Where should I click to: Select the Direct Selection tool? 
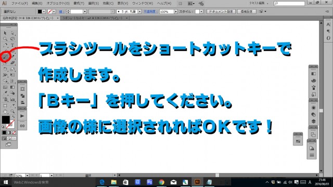(12, 33)
